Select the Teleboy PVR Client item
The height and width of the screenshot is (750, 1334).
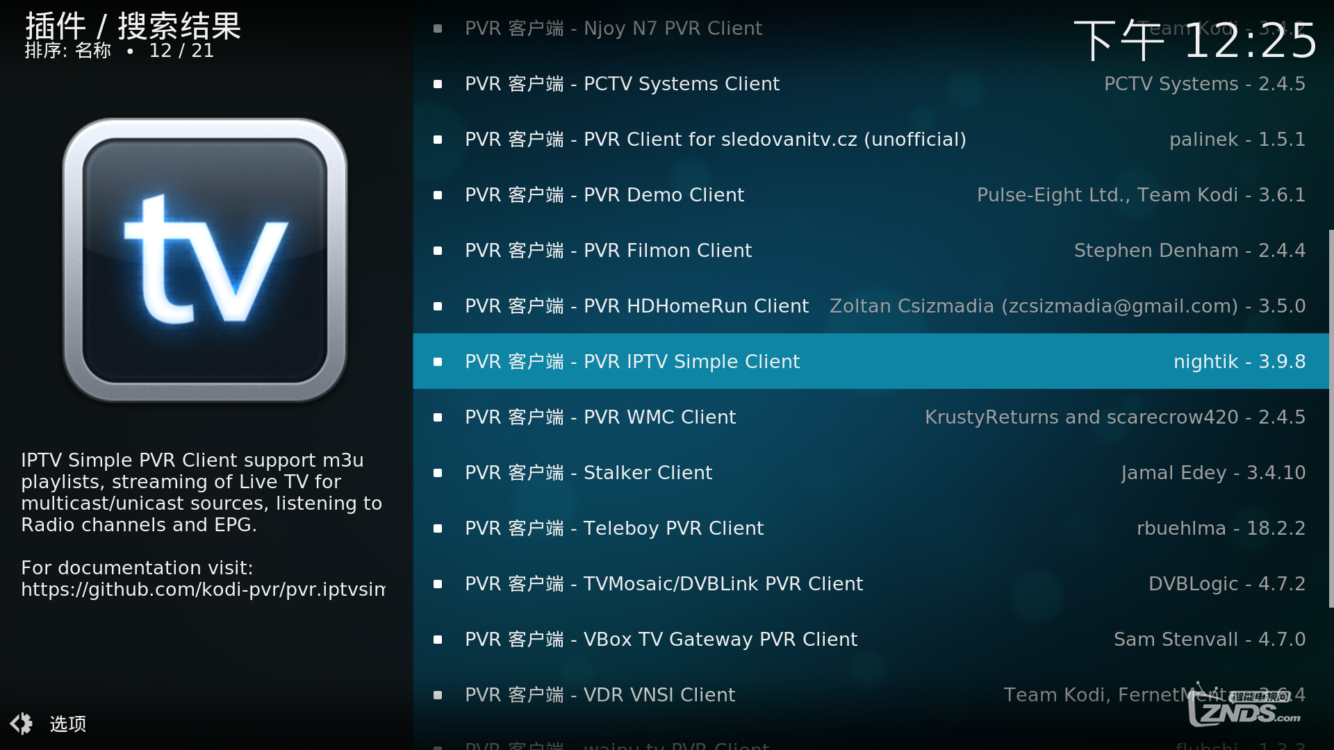tap(871, 528)
